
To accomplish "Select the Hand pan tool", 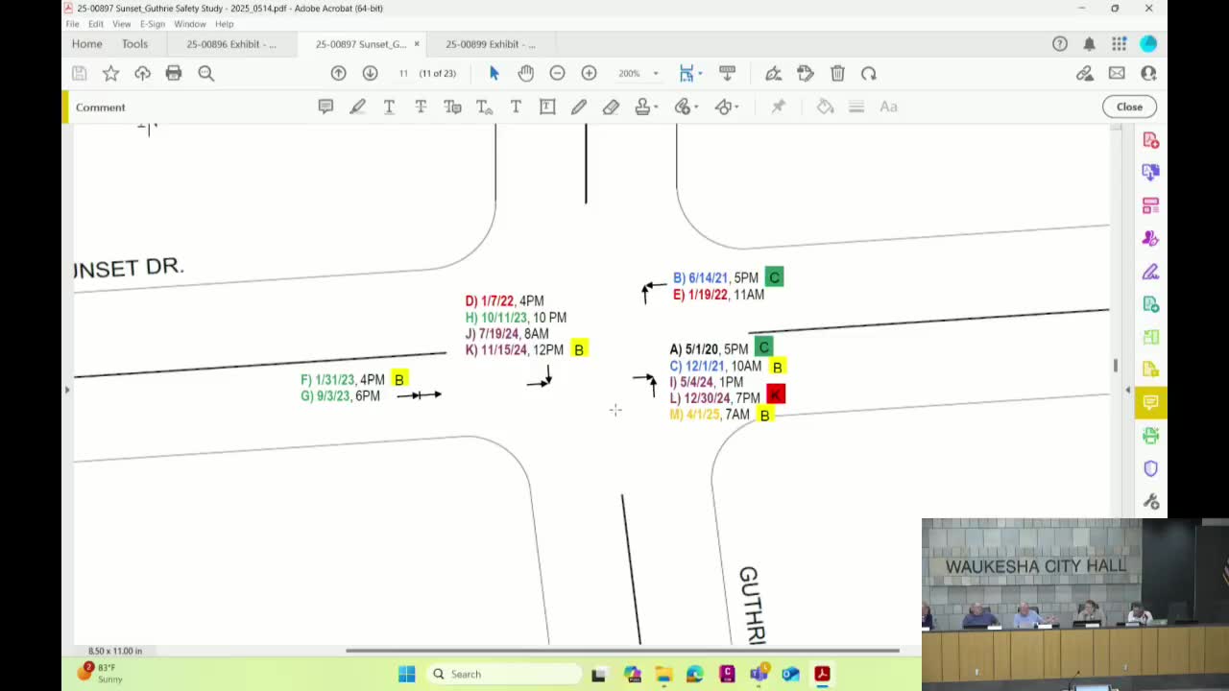I will [x=525, y=74].
